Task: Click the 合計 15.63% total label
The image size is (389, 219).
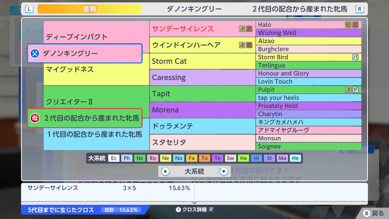Action: point(121,210)
